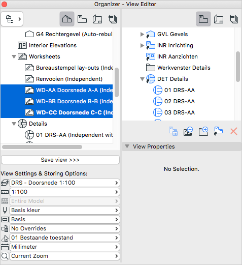The image size is (242, 265).
Task: Open Publisher Sets in left panel
Action: point(113,19)
